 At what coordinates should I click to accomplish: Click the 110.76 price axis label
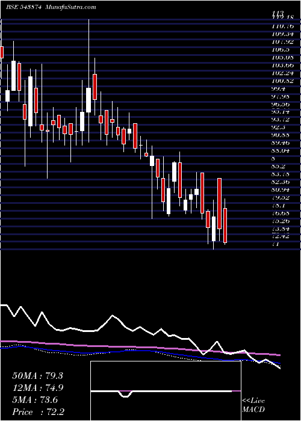tap(282, 26)
